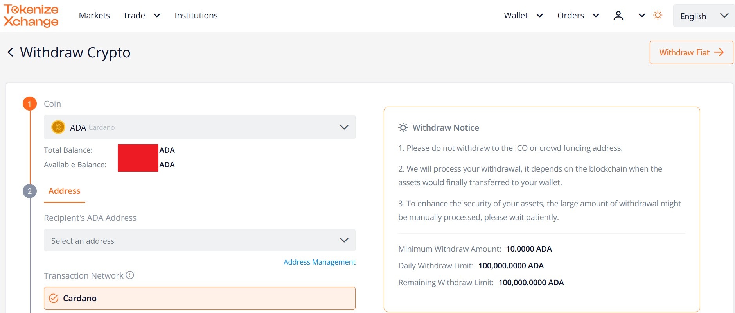735x313 pixels.
Task: Click the Total Balance label
Action: pyautogui.click(x=68, y=150)
